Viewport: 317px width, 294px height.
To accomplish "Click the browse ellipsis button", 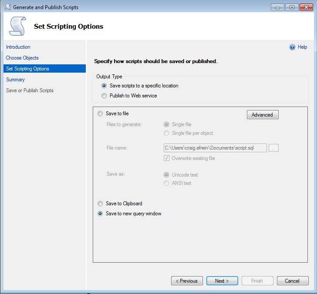I will [x=273, y=148].
